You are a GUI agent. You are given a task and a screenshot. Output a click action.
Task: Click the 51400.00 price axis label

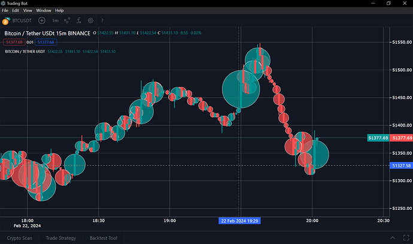[402, 125]
